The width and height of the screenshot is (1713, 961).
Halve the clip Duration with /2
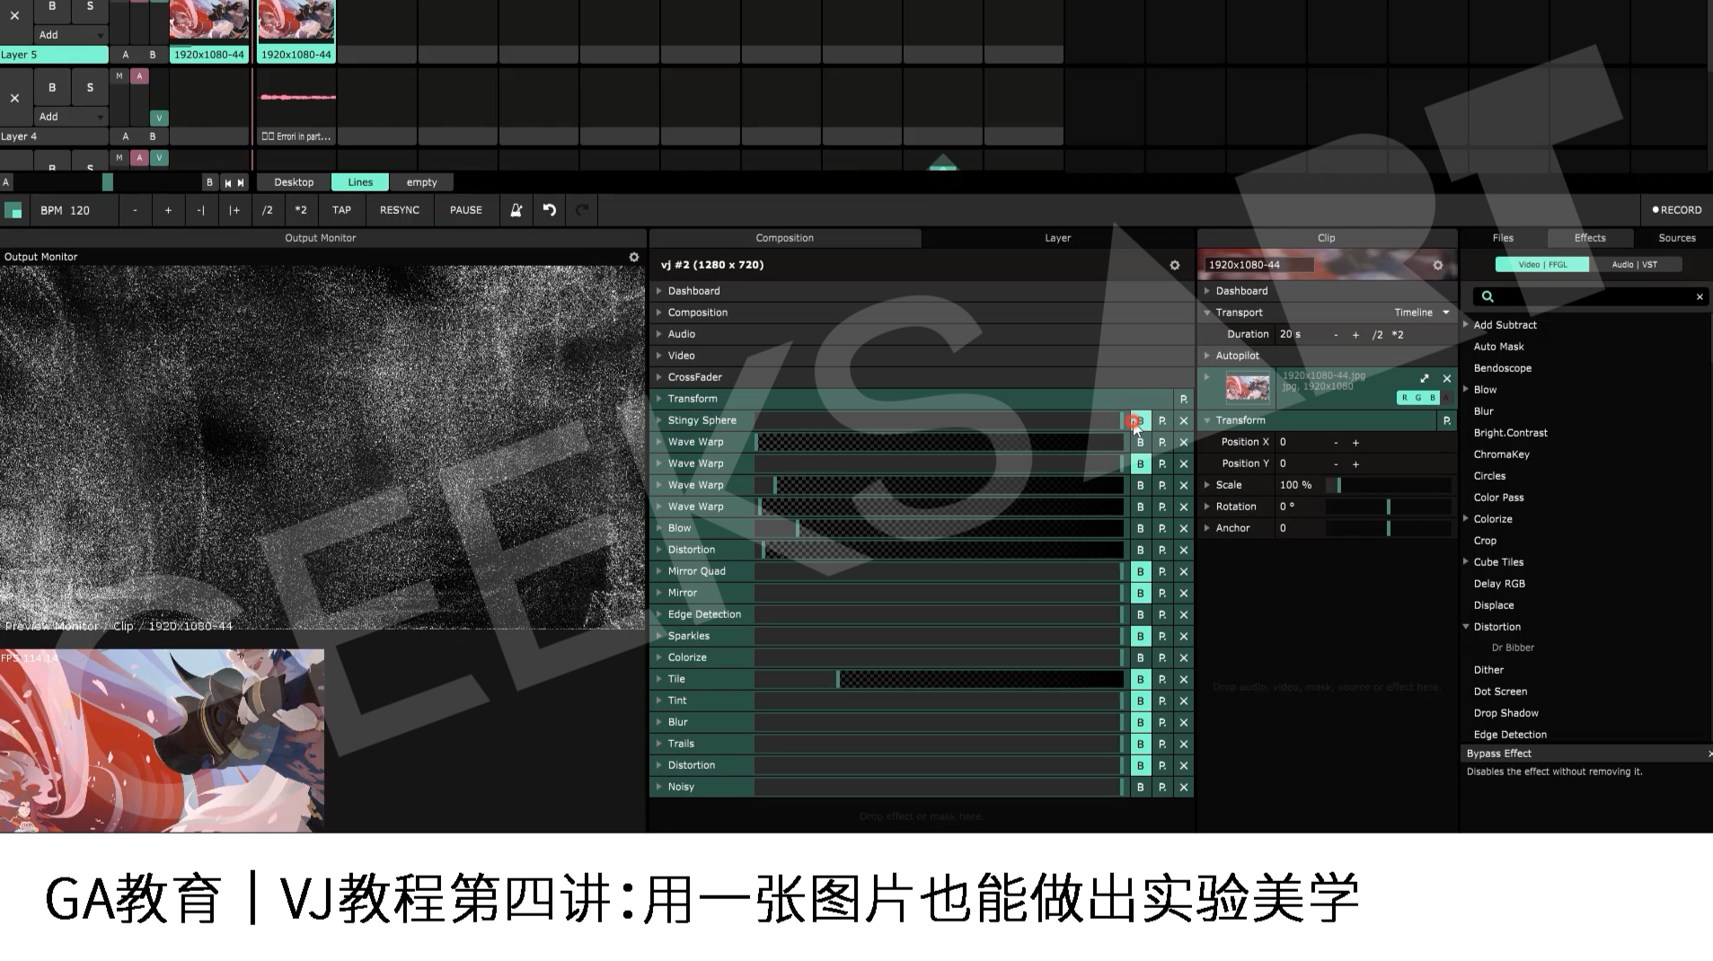click(x=1378, y=334)
